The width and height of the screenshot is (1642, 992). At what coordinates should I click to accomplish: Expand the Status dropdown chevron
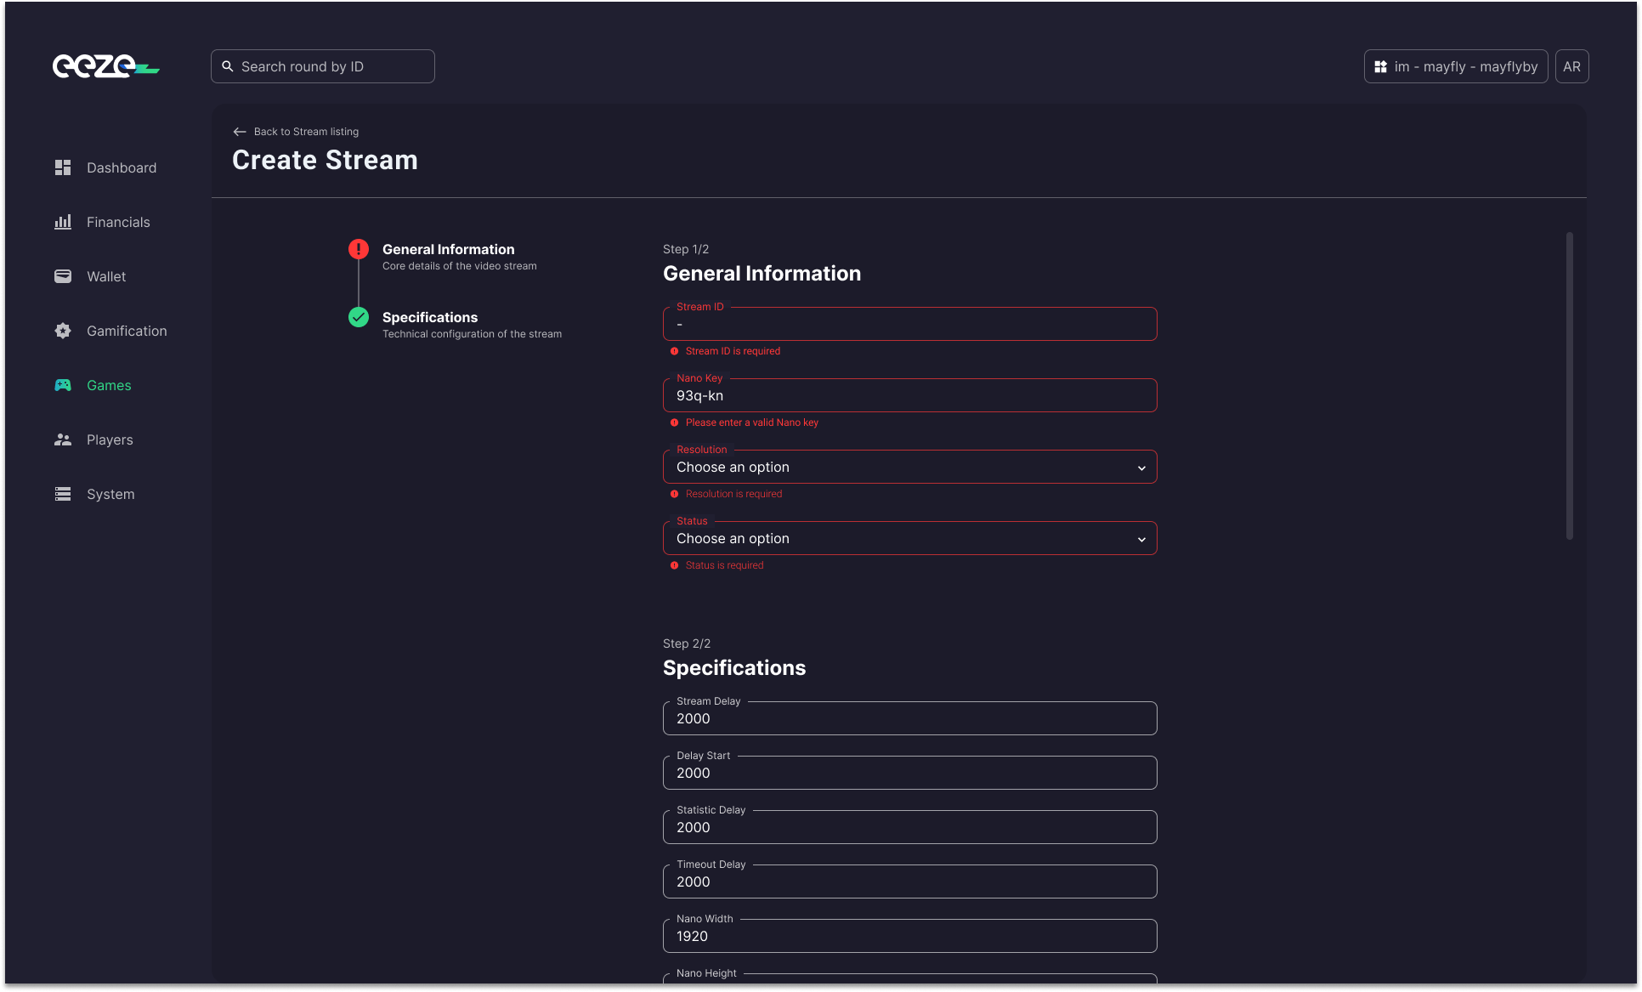1141,539
